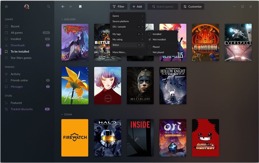The image size is (259, 163).
Task: Click the Recent icon in sidebar
Action: [6, 26]
